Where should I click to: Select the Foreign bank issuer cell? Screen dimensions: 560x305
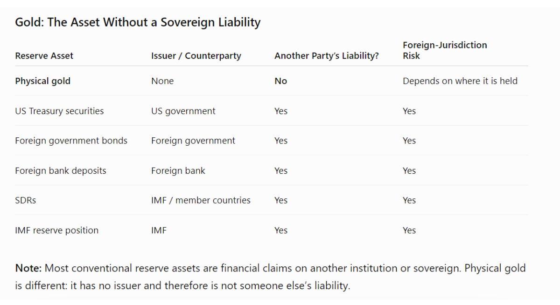point(178,170)
